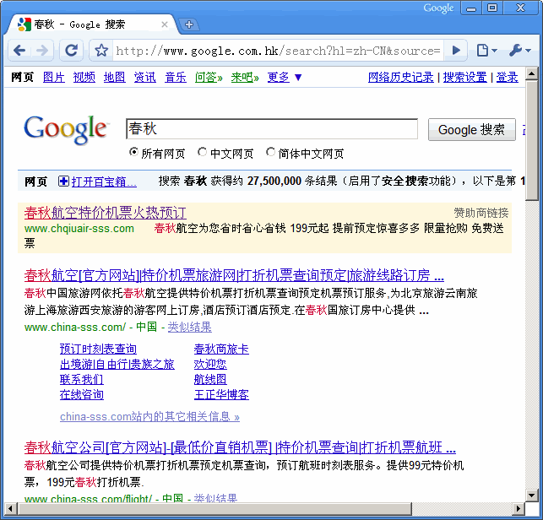
Task: Open the 欢迎您 sitelink
Action: point(210,364)
